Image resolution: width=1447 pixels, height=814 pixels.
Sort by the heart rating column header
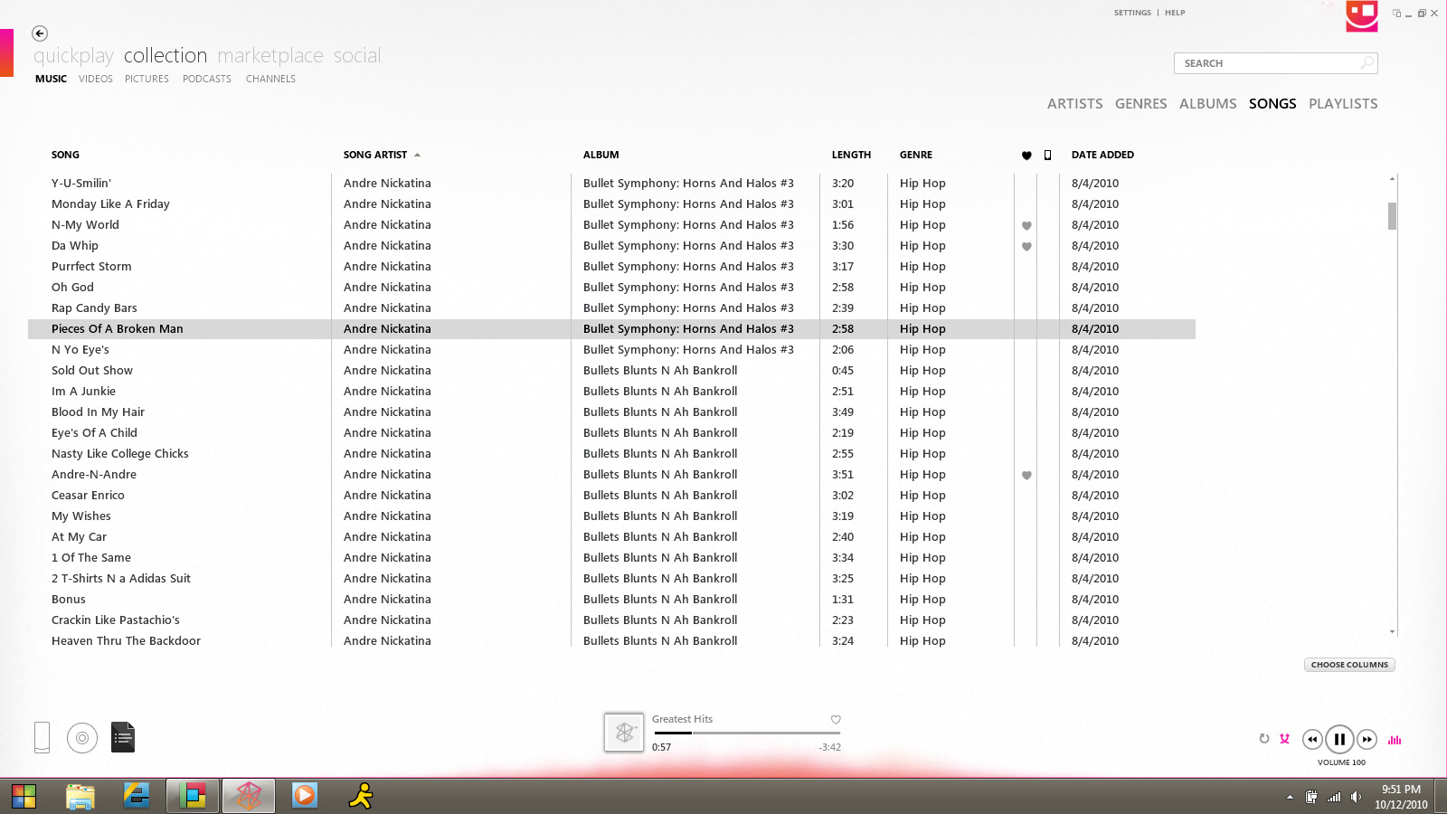(x=1026, y=156)
